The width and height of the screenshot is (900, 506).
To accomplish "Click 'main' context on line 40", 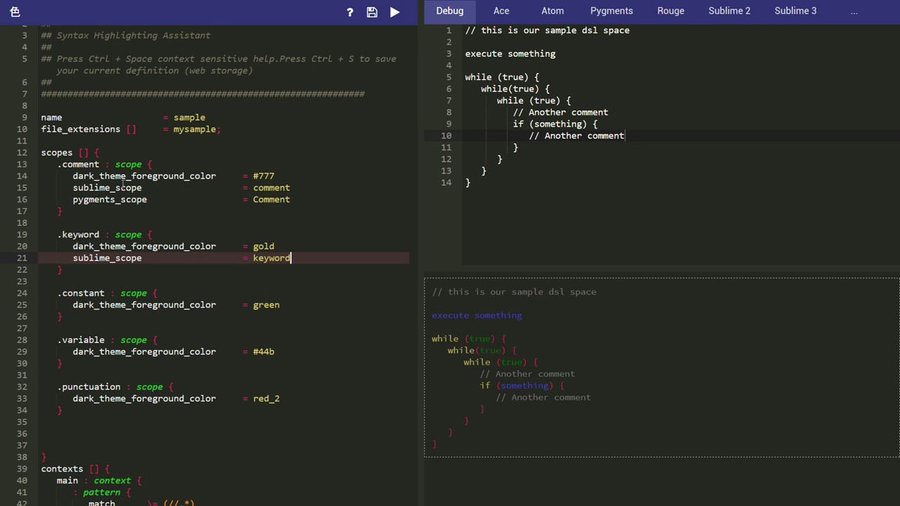I will tap(67, 481).
